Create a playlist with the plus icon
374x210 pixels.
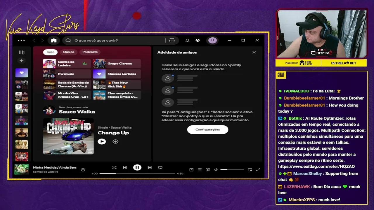click(21, 61)
